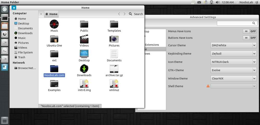Open the Music folder icon
The image size is (260, 125).
(54, 24)
